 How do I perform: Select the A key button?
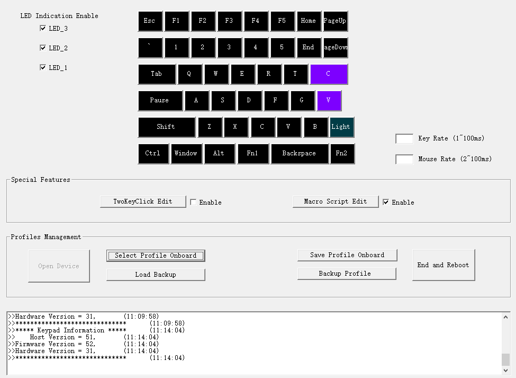tap(197, 101)
